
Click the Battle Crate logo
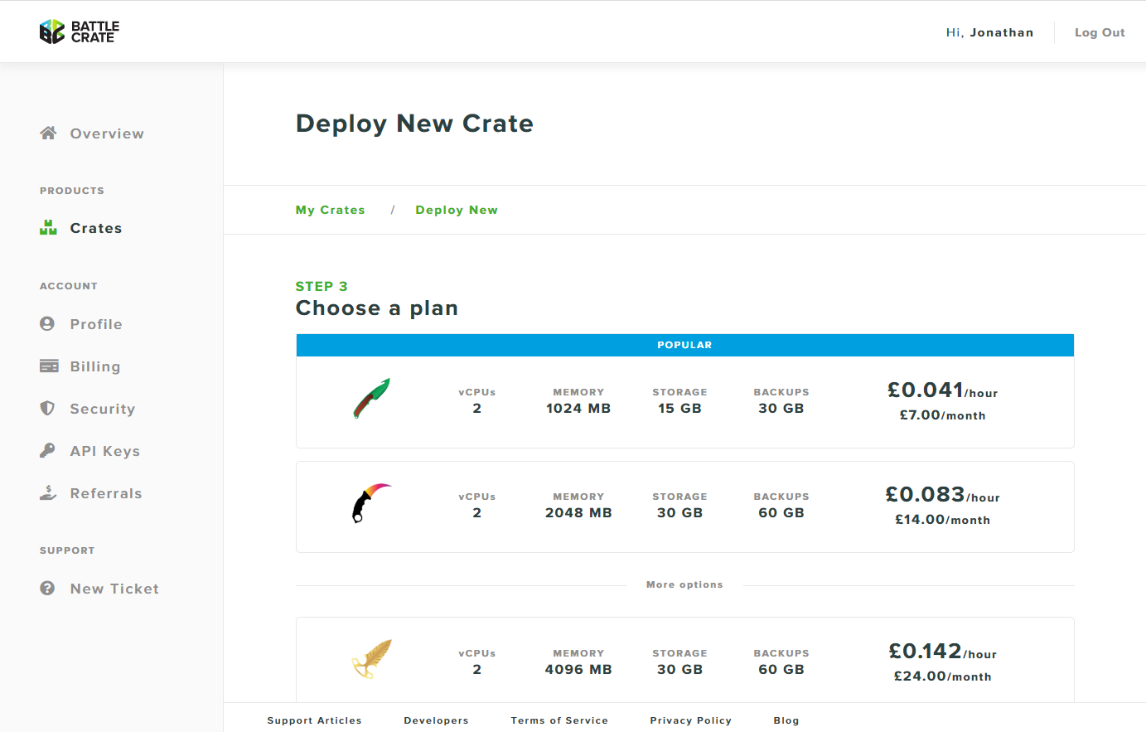80,32
